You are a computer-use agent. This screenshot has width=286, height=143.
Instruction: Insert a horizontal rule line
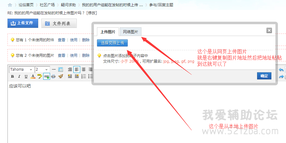(x=53, y=69)
